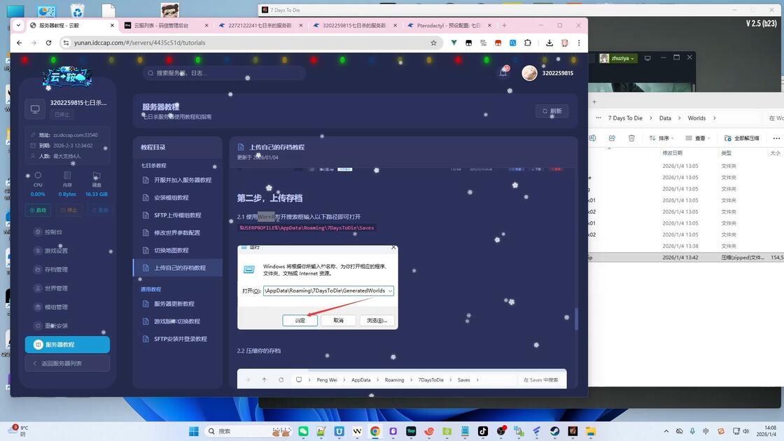This screenshot has width=784, height=441.
Task: Open the 查看 view dropdown in Explorer
Action: tap(697, 138)
